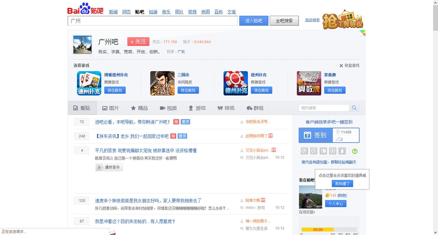Click the 进入贴吧 button

coord(254,21)
